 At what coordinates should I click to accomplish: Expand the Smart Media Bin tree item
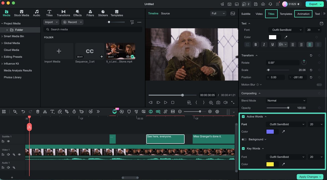coord(2,36)
